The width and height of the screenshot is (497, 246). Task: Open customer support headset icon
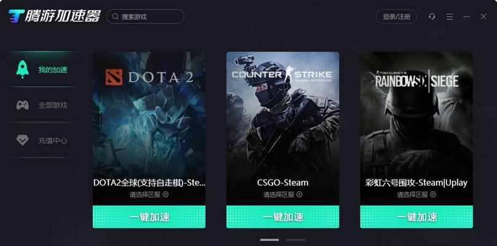432,17
